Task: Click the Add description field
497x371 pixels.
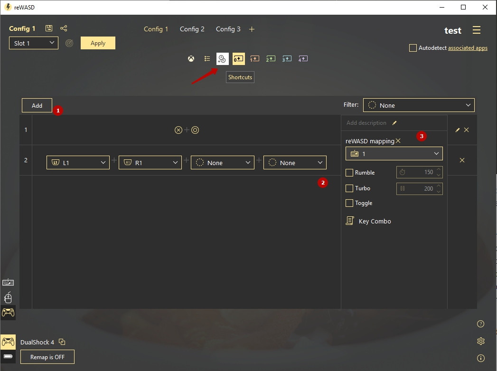Action: tap(366, 123)
